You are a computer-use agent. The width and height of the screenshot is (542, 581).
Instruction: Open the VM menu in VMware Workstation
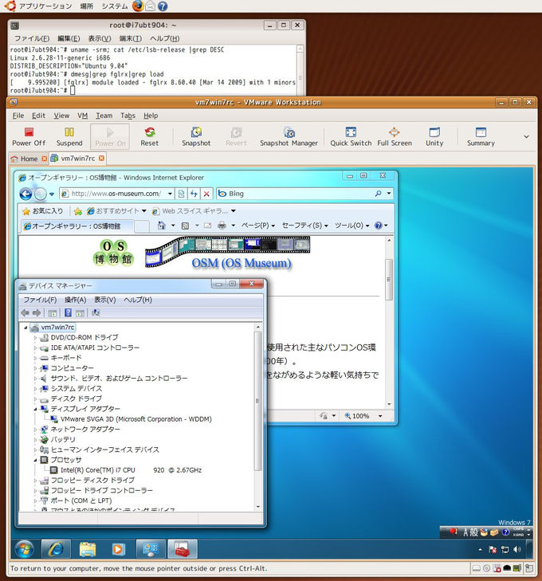tap(83, 116)
